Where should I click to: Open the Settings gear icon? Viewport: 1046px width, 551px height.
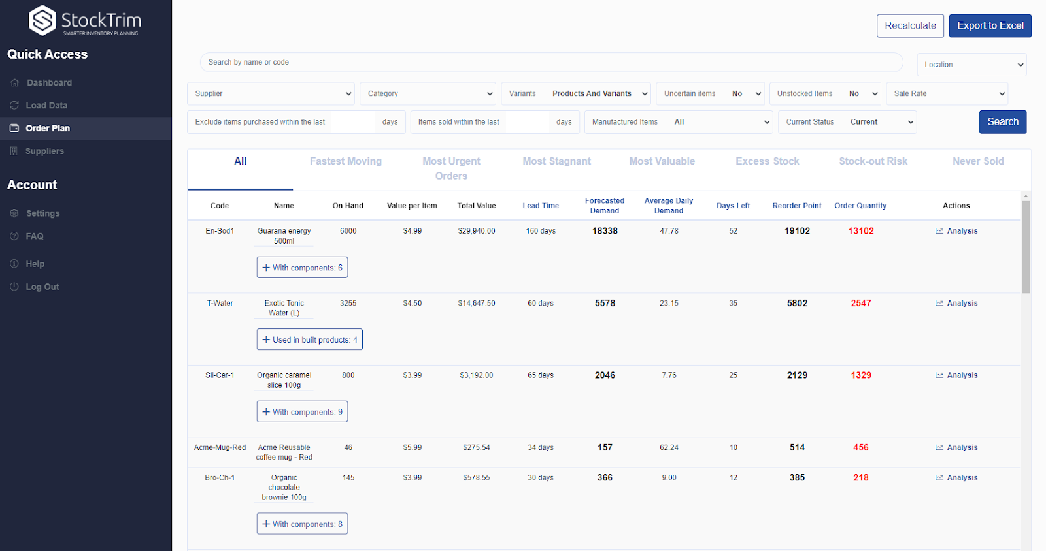pyautogui.click(x=14, y=213)
